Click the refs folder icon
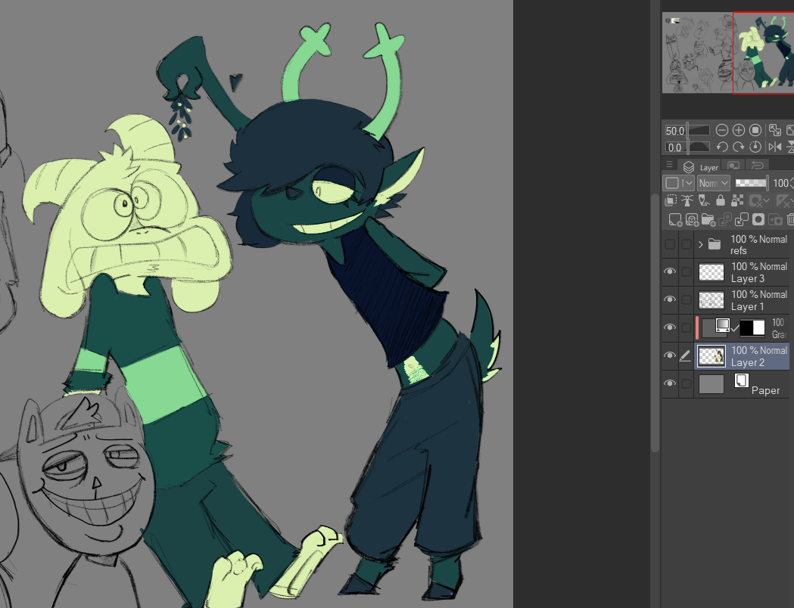This screenshot has height=608, width=794. (715, 244)
